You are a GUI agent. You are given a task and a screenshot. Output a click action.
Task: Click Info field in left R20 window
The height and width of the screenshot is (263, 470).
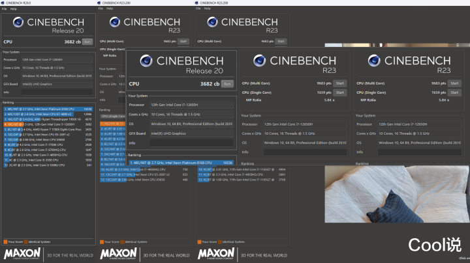tap(57, 92)
